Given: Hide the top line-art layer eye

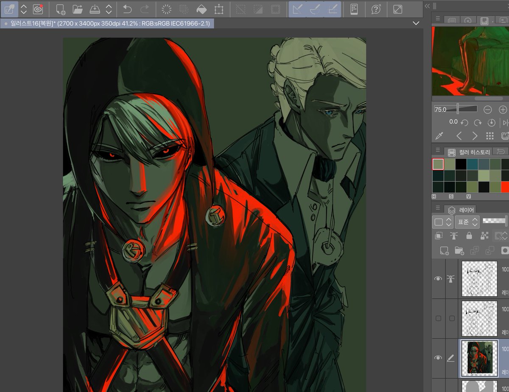Looking at the screenshot, I should tap(438, 279).
